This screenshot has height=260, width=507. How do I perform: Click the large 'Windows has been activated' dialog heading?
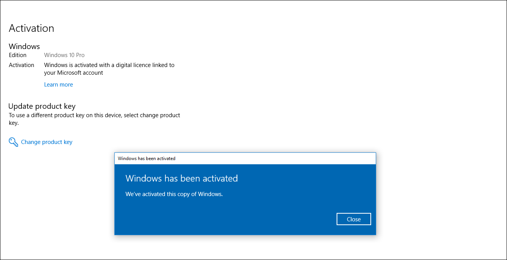point(182,178)
